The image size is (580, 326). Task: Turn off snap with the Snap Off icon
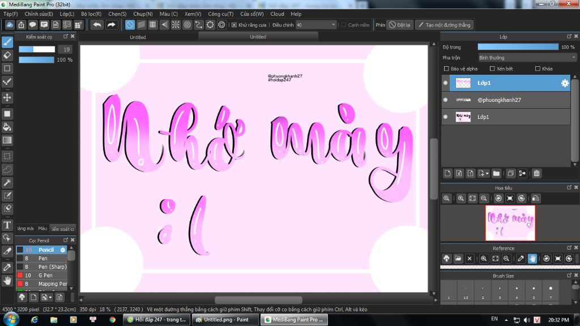pos(130,25)
